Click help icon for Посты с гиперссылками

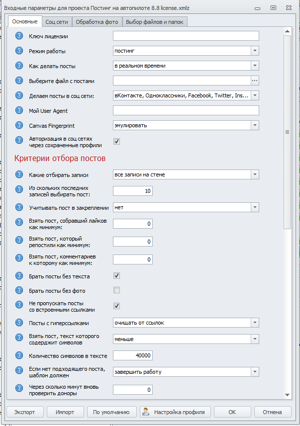coord(19,323)
